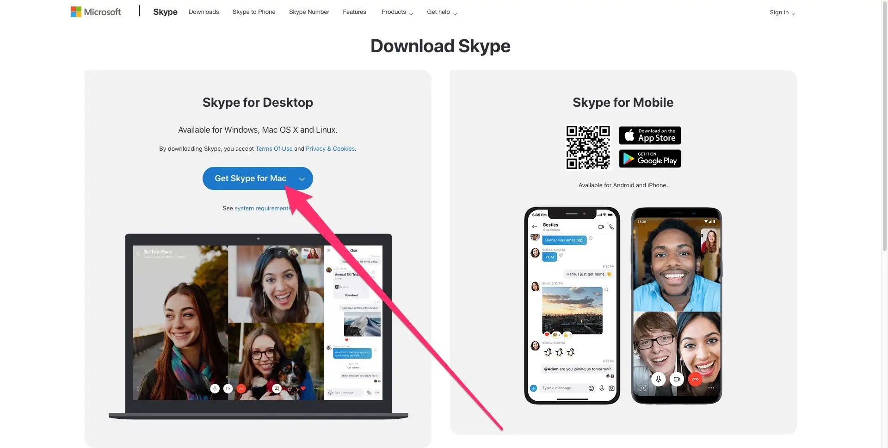
Task: Open the Privacy & Cookies link
Action: click(330, 149)
